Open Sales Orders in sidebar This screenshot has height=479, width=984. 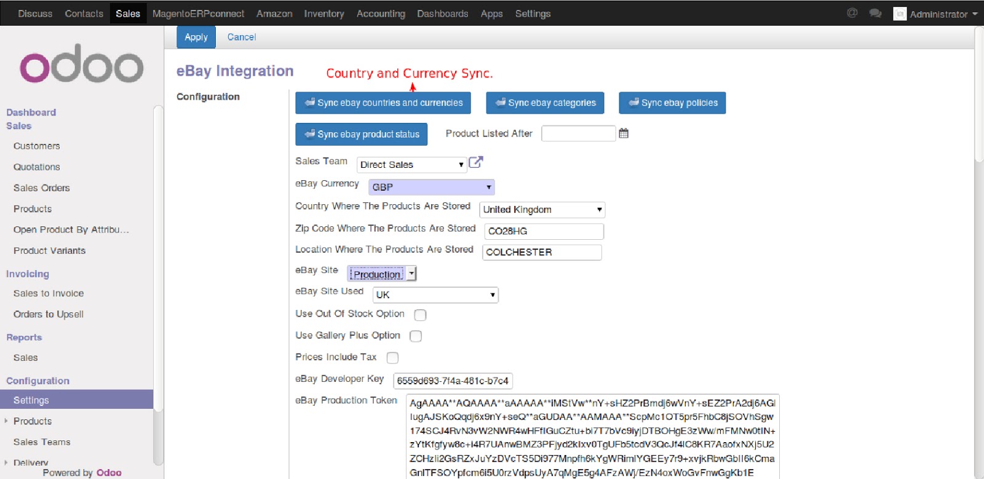pos(42,188)
